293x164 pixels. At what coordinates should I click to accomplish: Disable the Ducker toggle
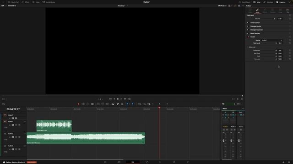(248, 37)
